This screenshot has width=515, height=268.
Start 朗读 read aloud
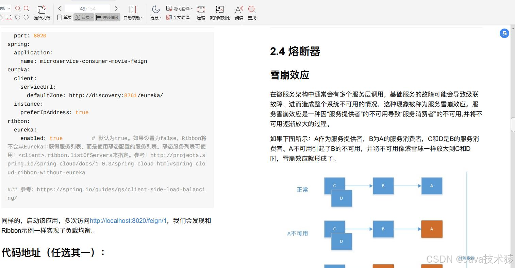coord(239,13)
